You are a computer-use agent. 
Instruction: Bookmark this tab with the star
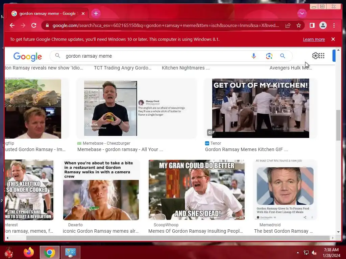pyautogui.click(x=299, y=26)
